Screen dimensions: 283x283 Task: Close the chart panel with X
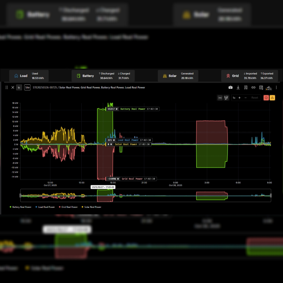click(13, 88)
